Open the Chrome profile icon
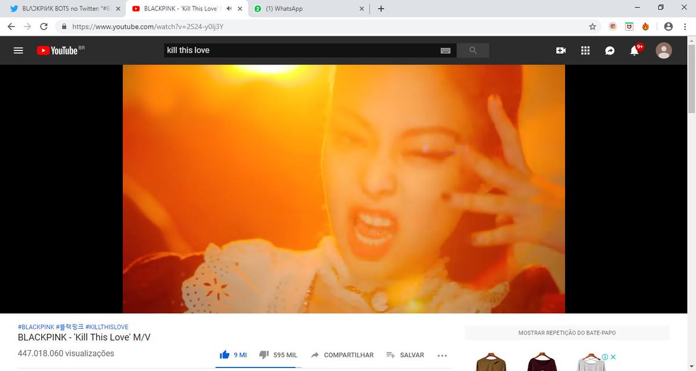 (x=668, y=26)
